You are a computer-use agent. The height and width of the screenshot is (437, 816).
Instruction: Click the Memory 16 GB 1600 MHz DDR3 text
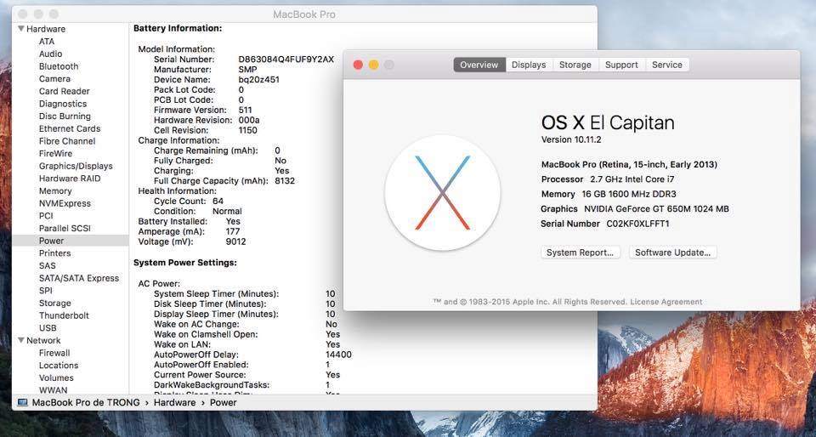pyautogui.click(x=609, y=194)
